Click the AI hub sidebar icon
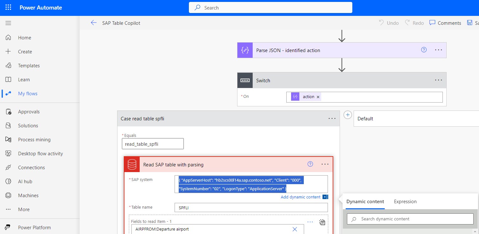This screenshot has width=479, height=234. (x=8, y=181)
